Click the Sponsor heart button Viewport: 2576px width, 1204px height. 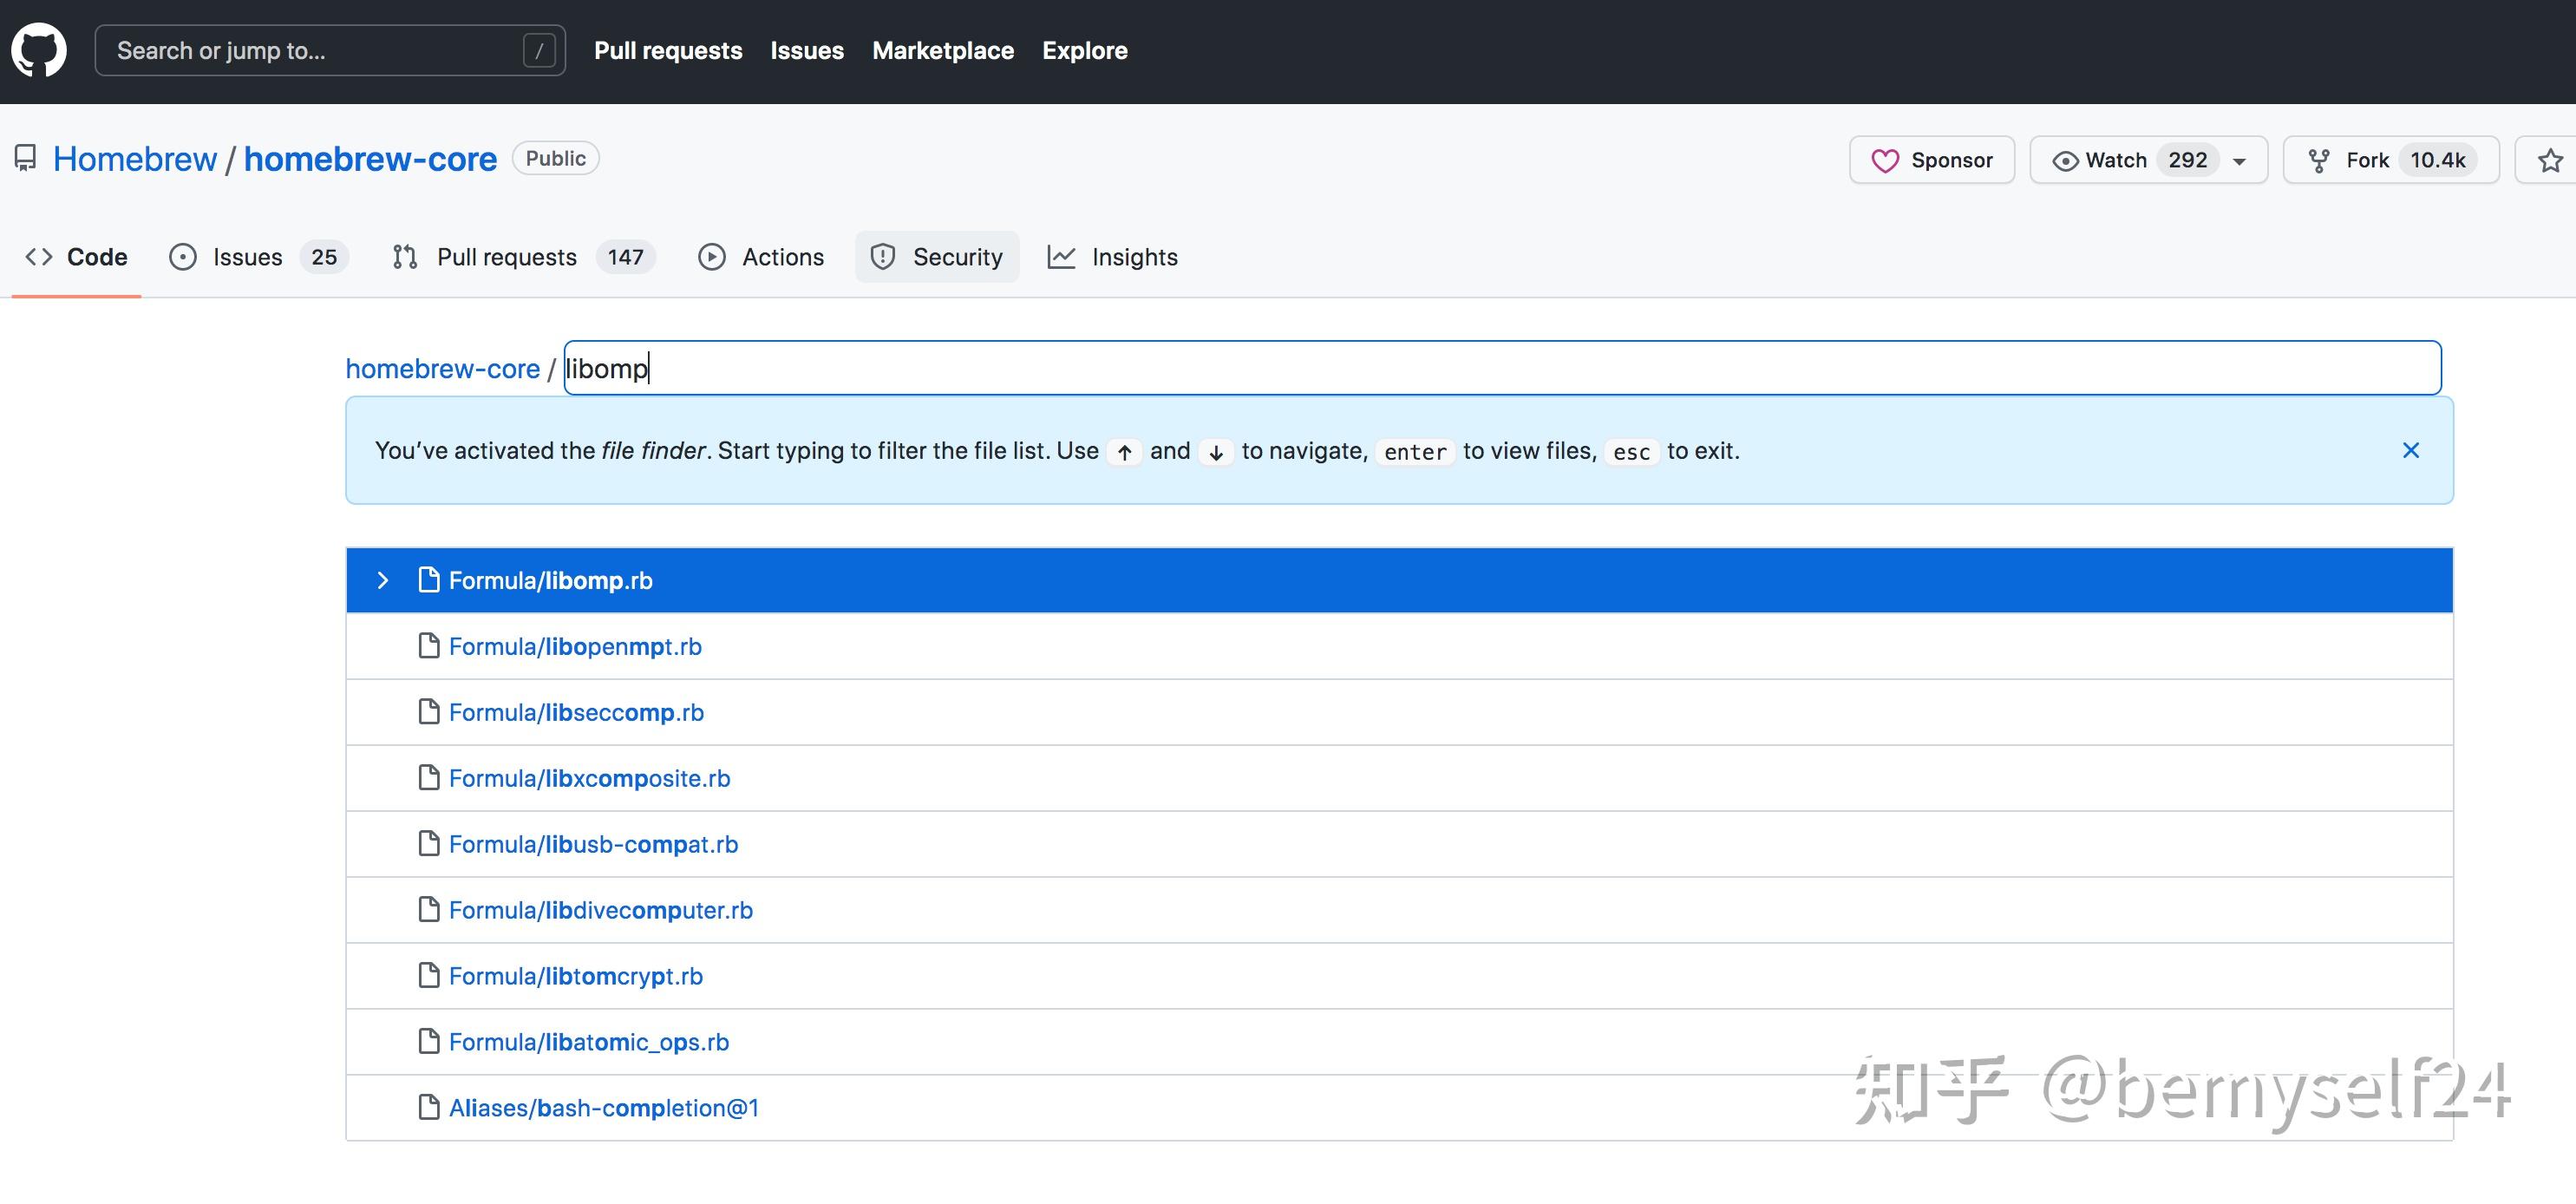1931,160
